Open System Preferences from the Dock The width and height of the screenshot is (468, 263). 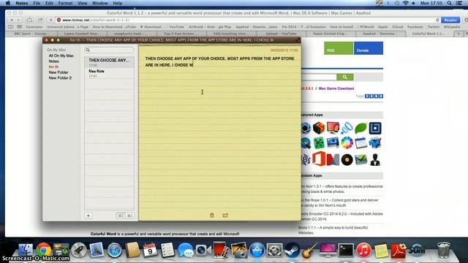(x=274, y=250)
